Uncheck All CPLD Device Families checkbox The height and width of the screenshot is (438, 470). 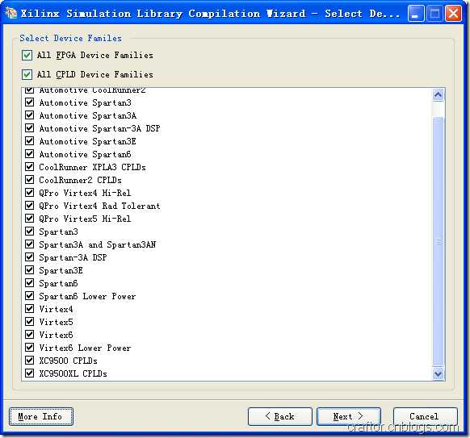[x=27, y=74]
